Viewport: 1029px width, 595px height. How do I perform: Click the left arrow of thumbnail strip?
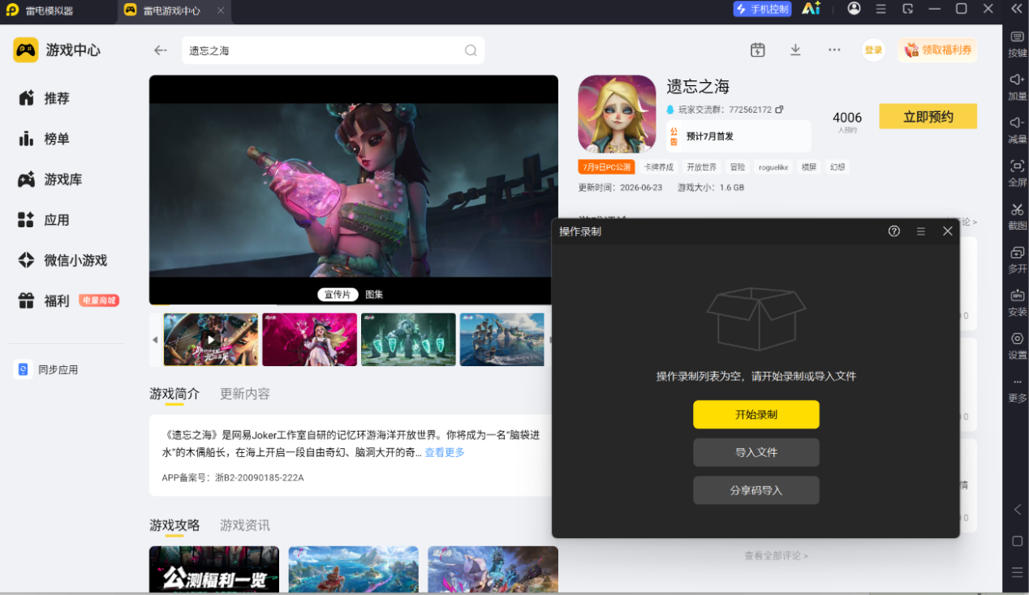click(155, 339)
